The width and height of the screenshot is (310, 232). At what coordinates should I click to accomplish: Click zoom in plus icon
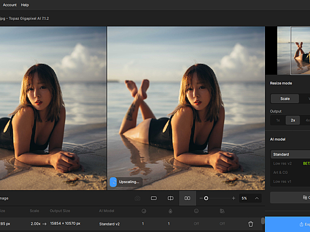233,198
